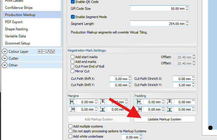Click the Segment Length input field
The height and width of the screenshot is (140, 217).
coord(158,24)
